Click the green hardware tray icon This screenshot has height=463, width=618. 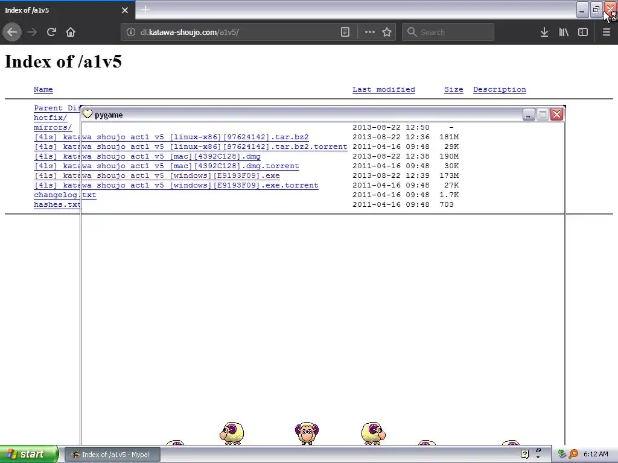(562, 455)
